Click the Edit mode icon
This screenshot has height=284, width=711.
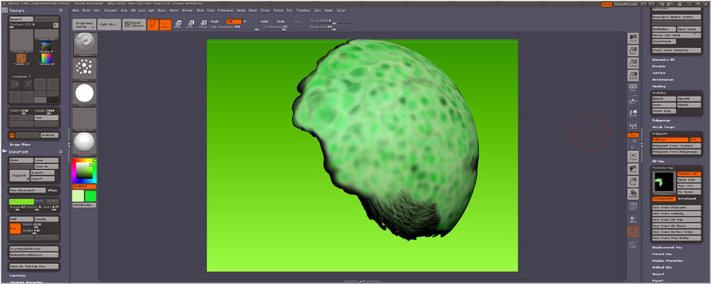[153, 24]
